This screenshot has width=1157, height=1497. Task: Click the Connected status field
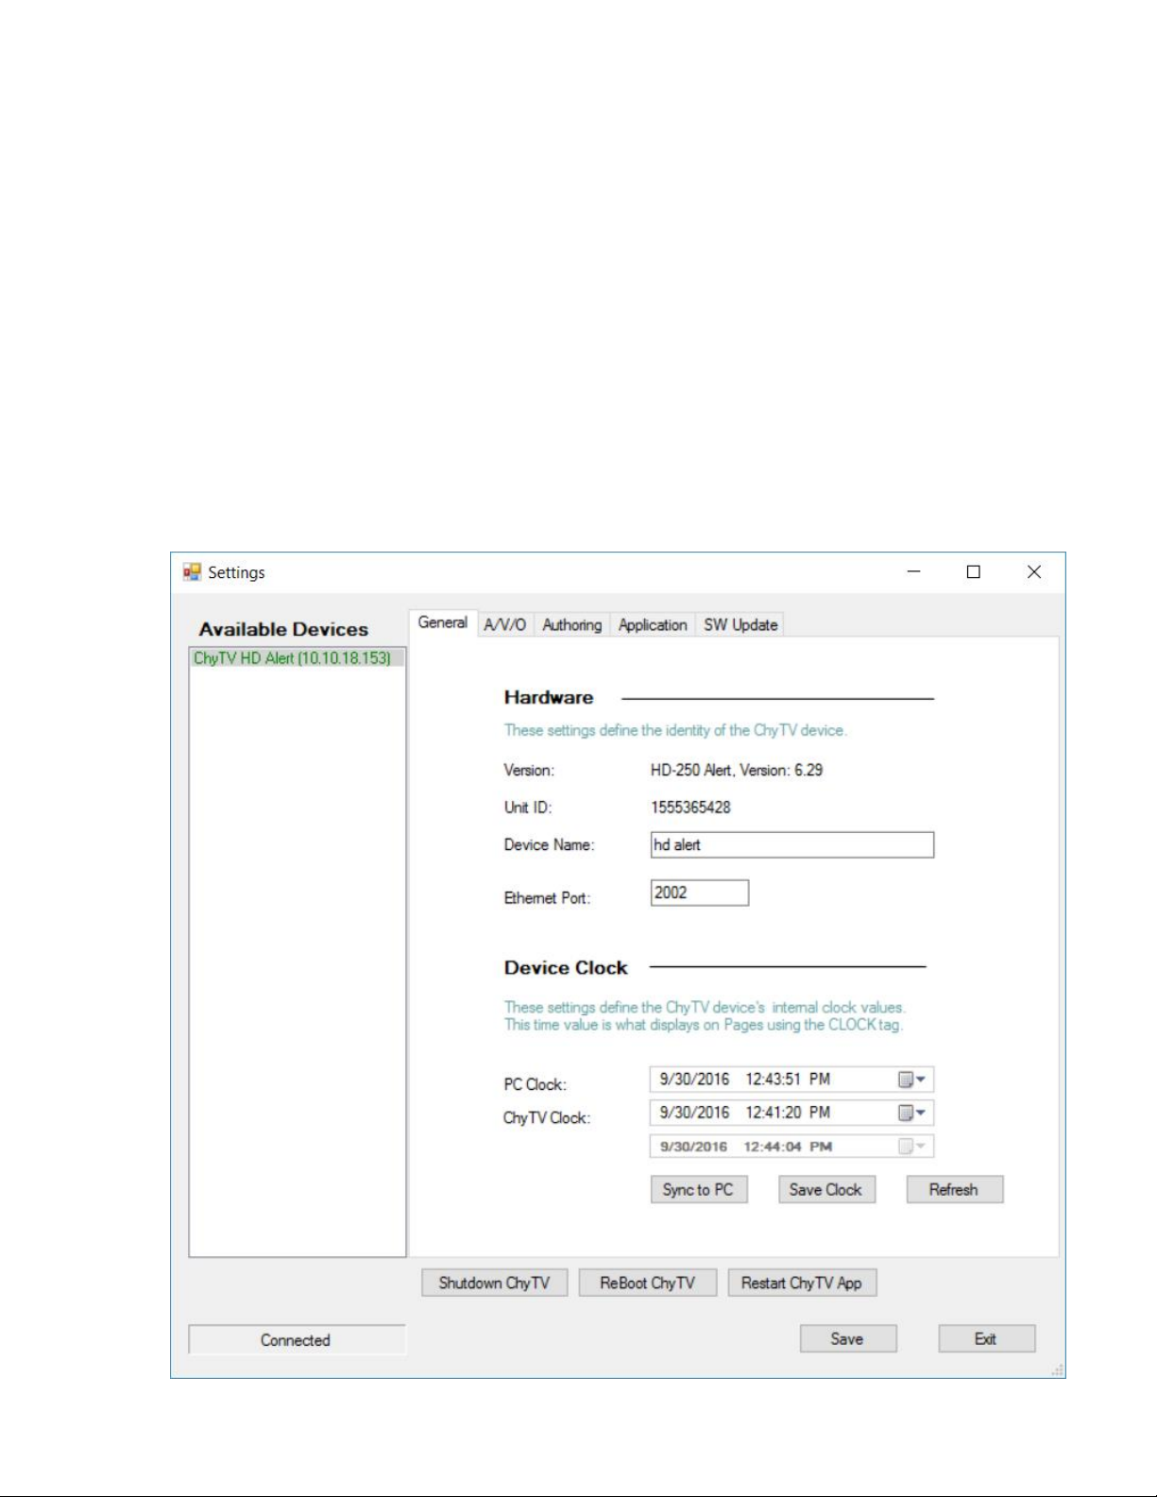tap(297, 1340)
